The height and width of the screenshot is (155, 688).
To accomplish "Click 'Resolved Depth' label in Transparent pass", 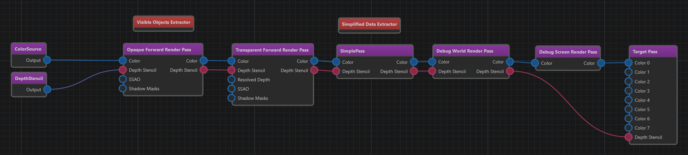I will pos(254,80).
